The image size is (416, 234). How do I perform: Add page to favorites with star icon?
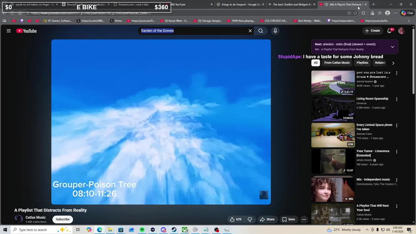pyautogui.click(x=355, y=13)
